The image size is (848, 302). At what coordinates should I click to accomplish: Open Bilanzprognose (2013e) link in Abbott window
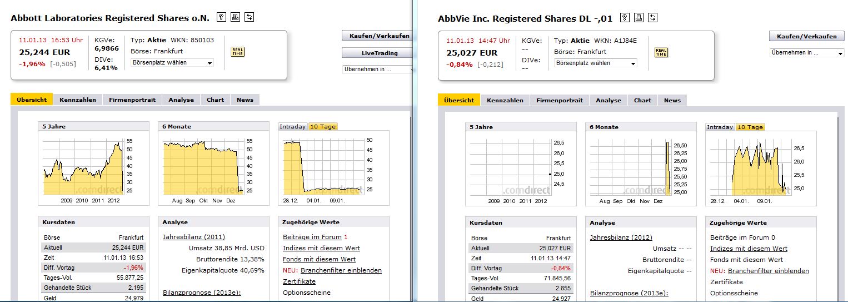click(x=202, y=293)
